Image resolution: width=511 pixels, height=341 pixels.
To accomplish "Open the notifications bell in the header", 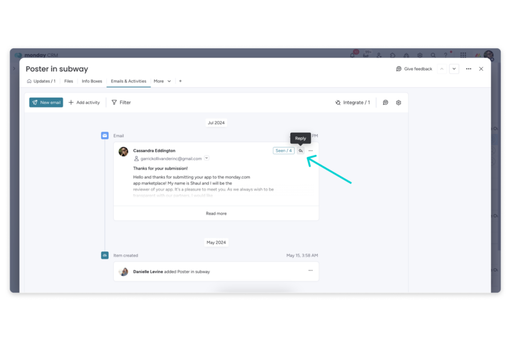I will (x=353, y=55).
